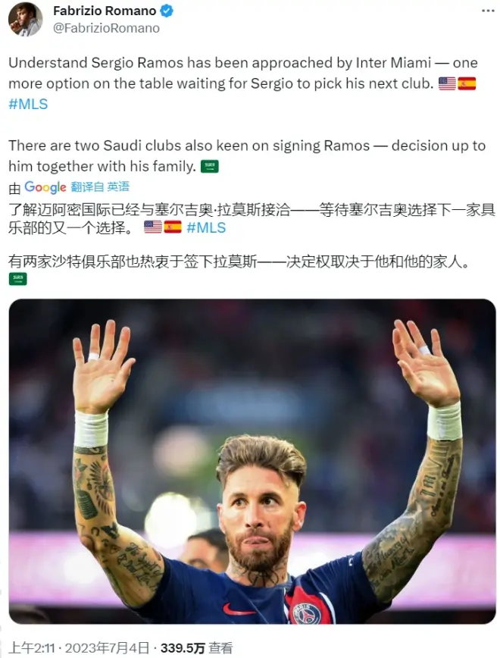Click the Fabrizio Romano display name
The width and height of the screenshot is (500, 658).
[x=105, y=11]
